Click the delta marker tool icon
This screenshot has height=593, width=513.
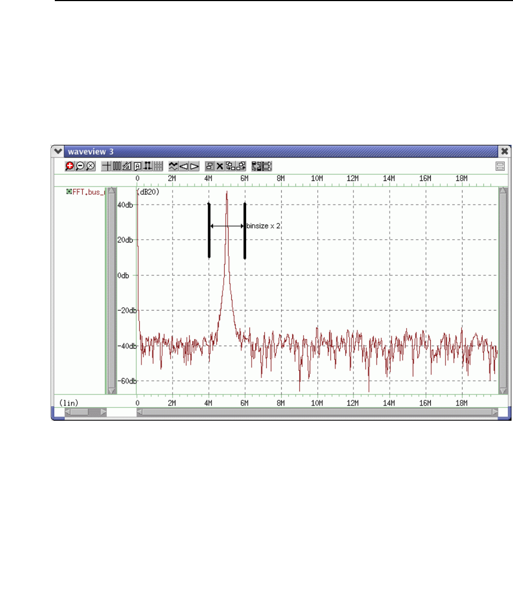147,166
